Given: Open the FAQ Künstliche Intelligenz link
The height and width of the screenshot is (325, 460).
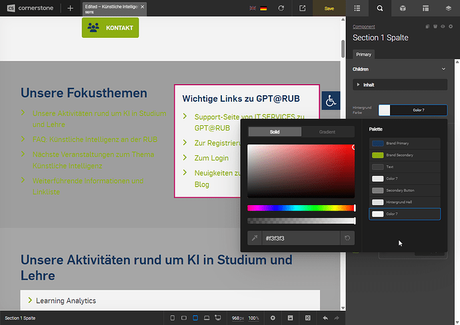Looking at the screenshot, I should tap(95, 139).
